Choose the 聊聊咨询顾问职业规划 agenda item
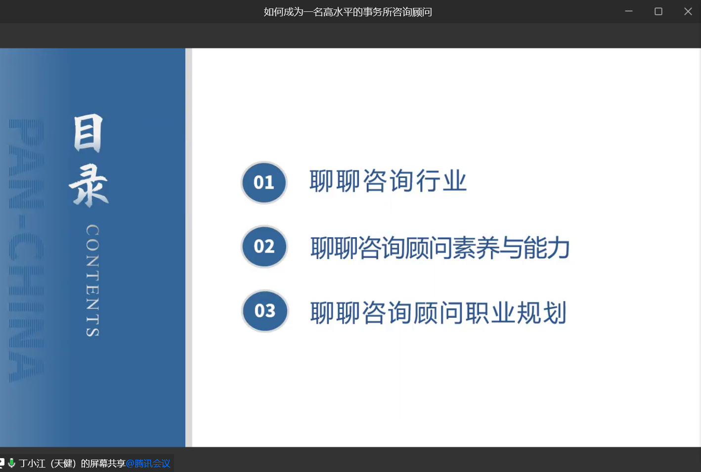 [x=438, y=313]
